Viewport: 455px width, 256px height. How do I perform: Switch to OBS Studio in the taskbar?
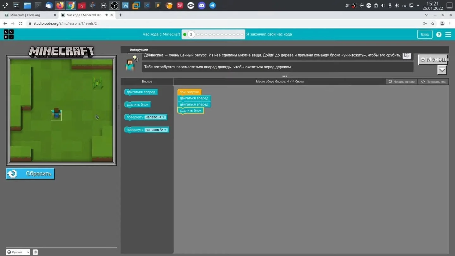114,5
